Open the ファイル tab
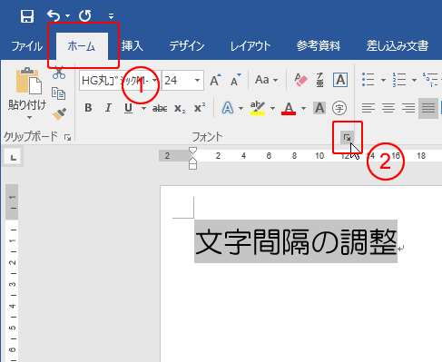This screenshot has height=362, width=442. click(26, 46)
